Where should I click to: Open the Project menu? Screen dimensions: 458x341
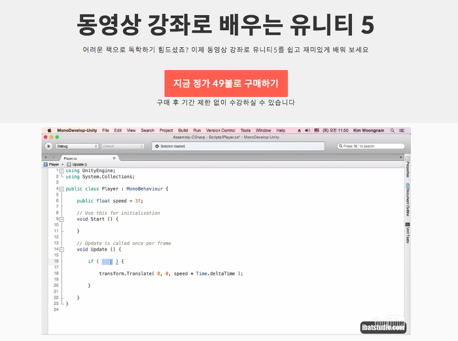click(166, 131)
